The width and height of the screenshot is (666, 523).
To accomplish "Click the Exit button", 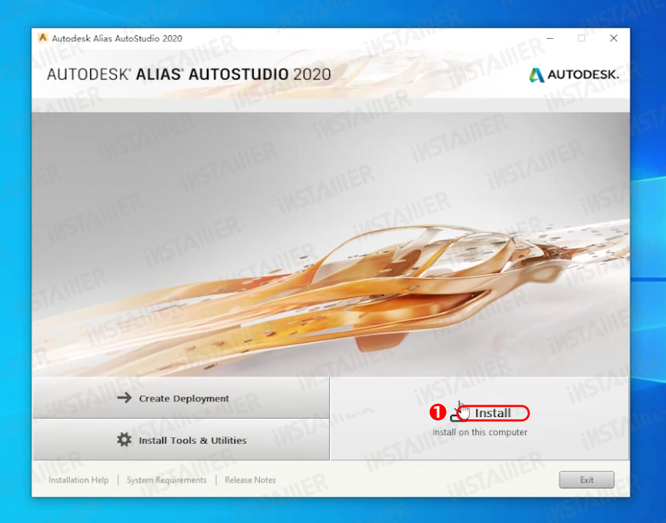I will [x=587, y=480].
